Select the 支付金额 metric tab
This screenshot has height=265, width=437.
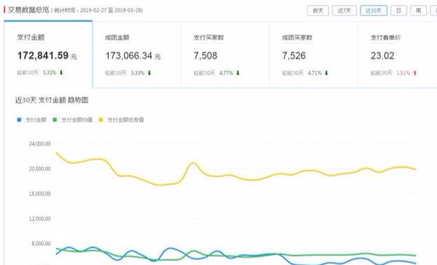click(48, 55)
